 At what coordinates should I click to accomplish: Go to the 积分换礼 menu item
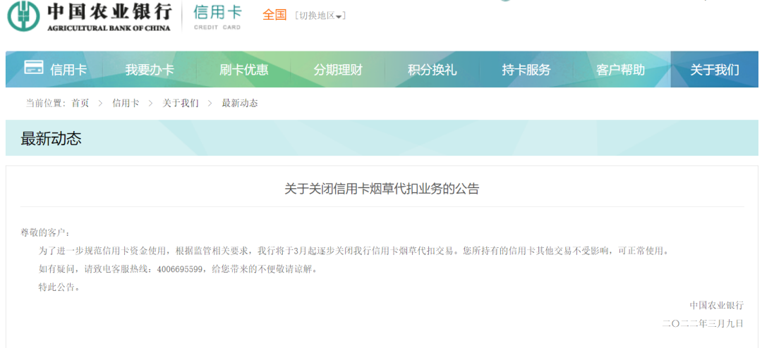coord(432,70)
